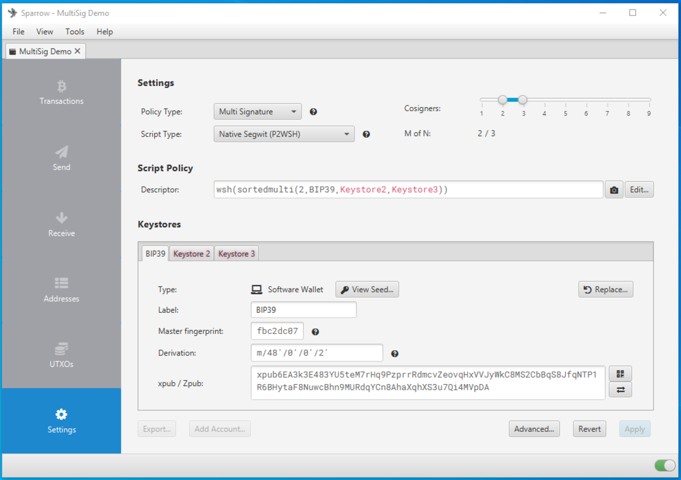Click the Cosigners slider thumb at 3

click(523, 100)
